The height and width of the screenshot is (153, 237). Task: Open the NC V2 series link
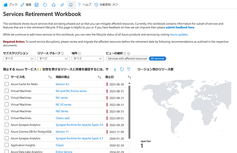click(63, 105)
